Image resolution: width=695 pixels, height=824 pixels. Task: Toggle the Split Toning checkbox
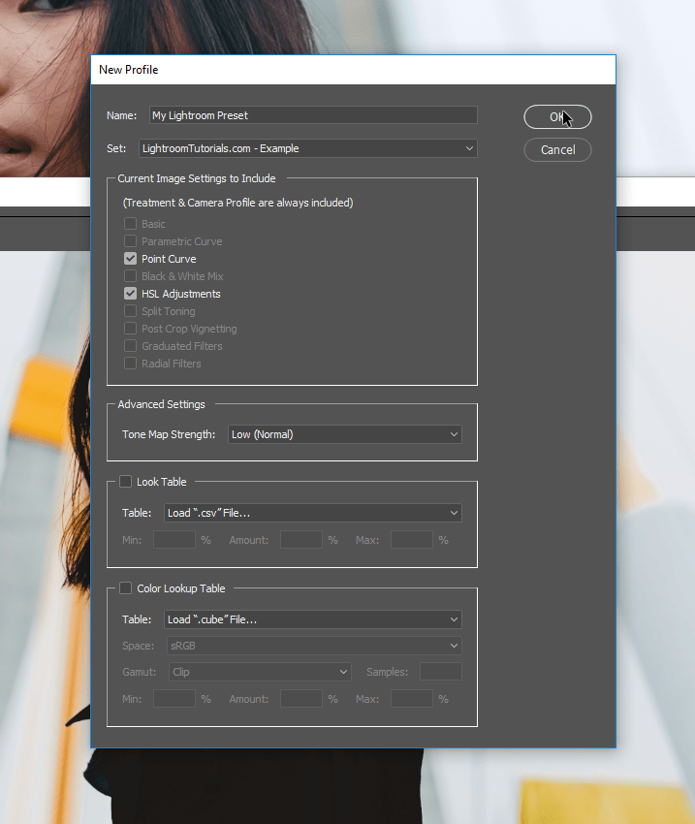[x=130, y=311]
